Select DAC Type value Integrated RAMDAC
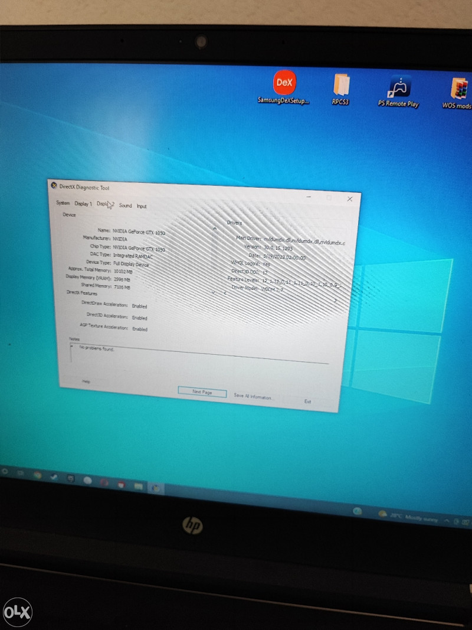 coord(133,256)
